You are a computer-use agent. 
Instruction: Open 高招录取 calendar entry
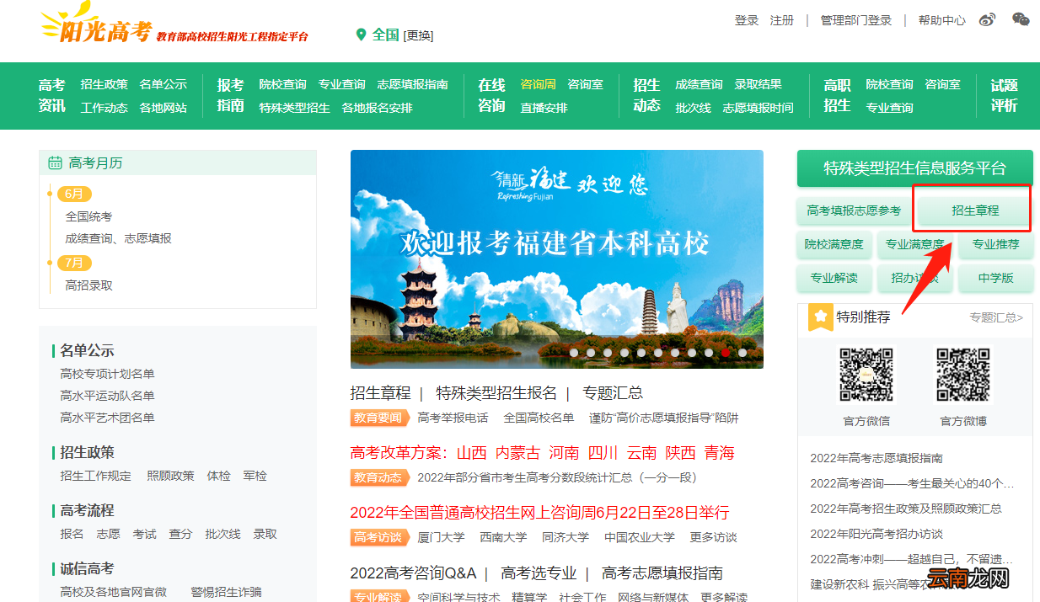(x=88, y=285)
